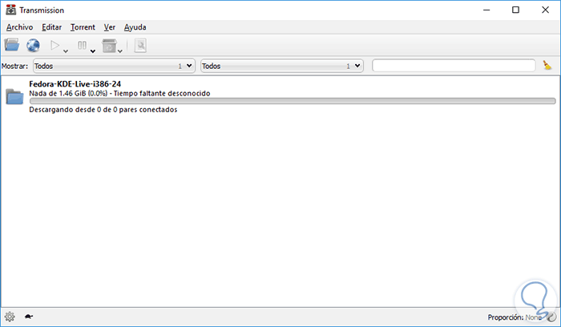This screenshot has width=561, height=327.
Task: Expand the remove button dropdown arrow
Action: pyautogui.click(x=120, y=51)
